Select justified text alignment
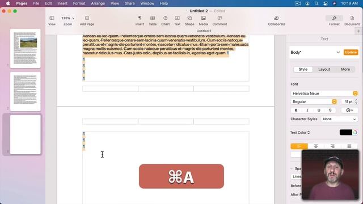Image resolution: width=363 pixels, height=204 pixels. (349, 146)
